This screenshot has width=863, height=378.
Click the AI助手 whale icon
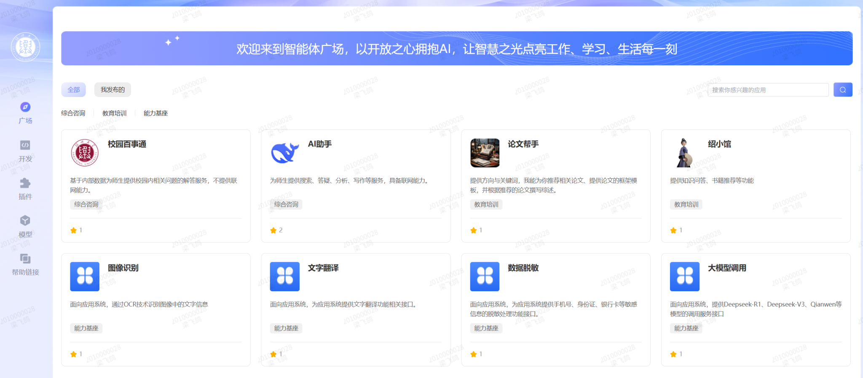tap(285, 153)
